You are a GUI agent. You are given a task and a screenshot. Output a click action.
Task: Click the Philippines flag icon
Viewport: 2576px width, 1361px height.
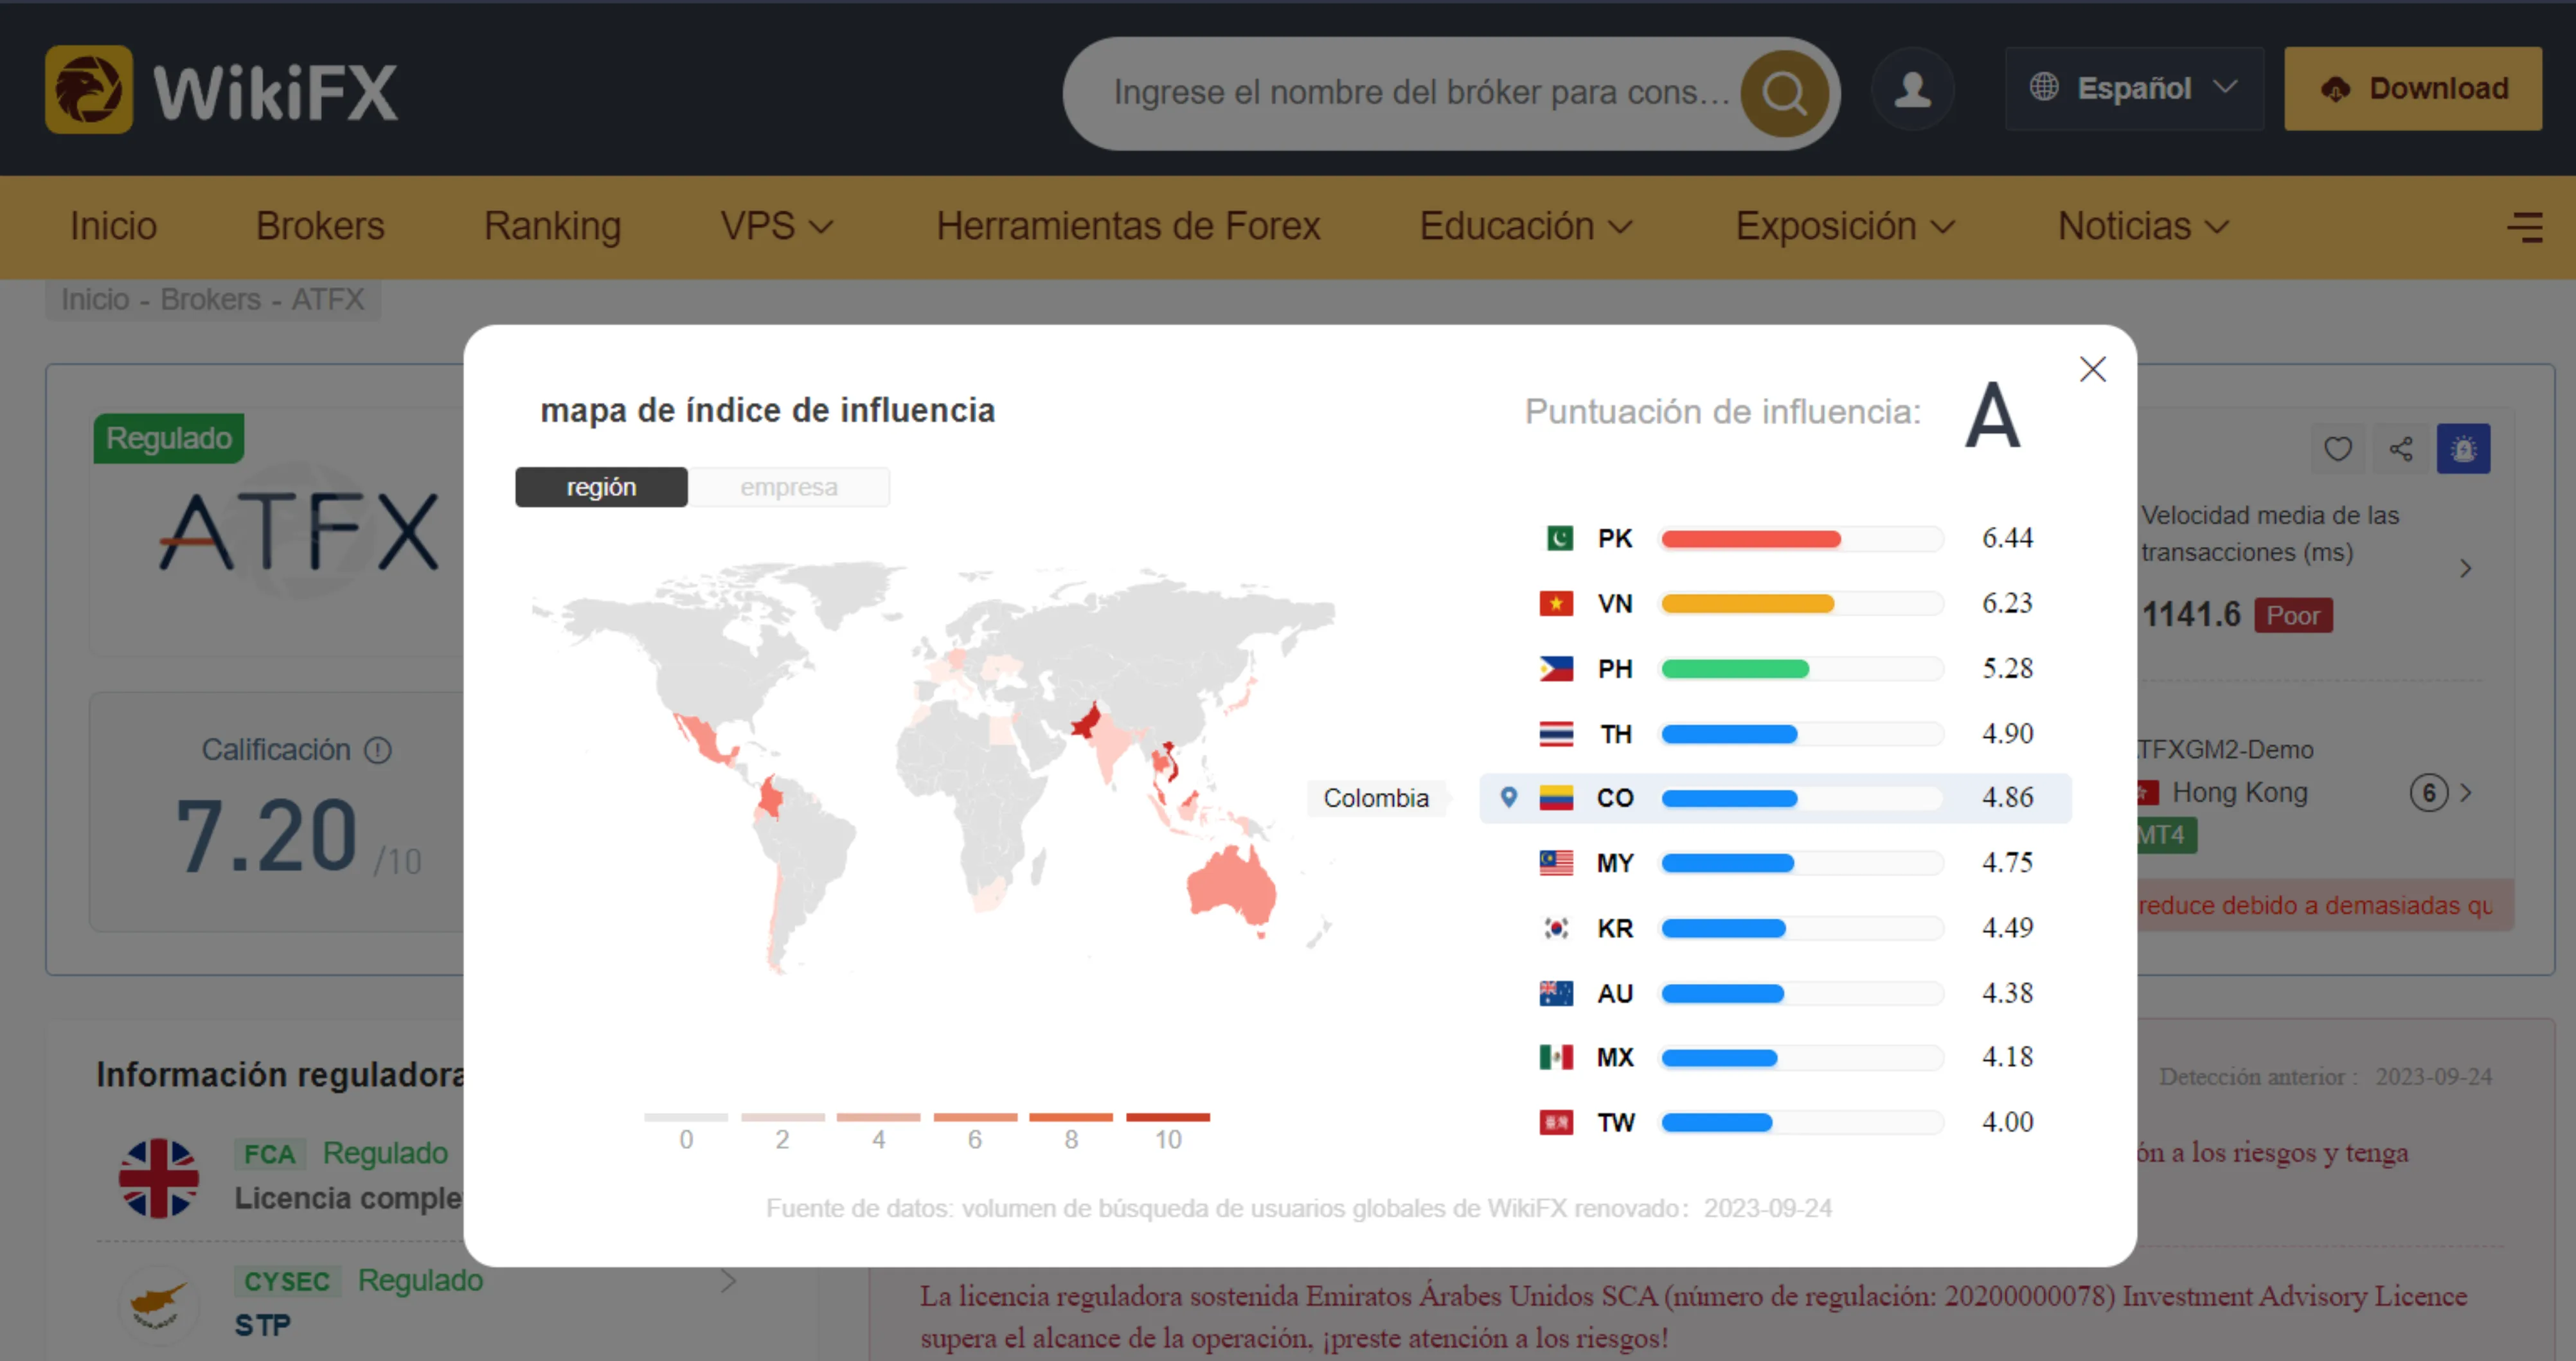[1556, 668]
